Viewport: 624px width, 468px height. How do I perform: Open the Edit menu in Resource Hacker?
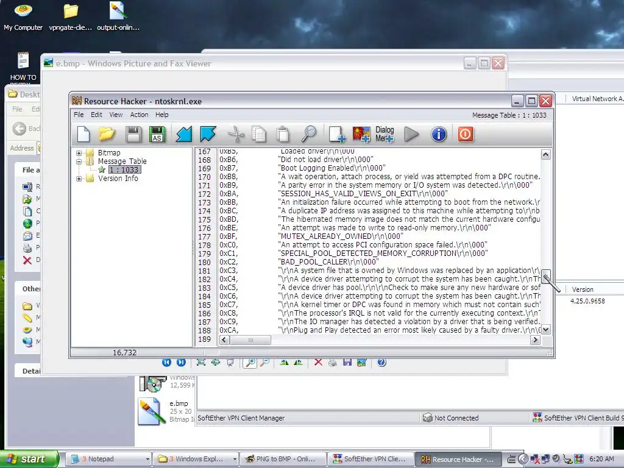[96, 115]
